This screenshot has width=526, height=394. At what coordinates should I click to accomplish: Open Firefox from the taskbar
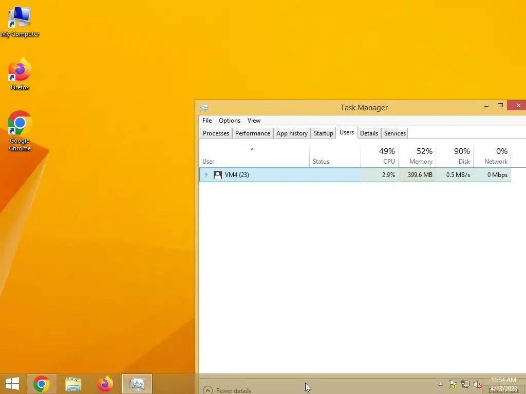[105, 384]
